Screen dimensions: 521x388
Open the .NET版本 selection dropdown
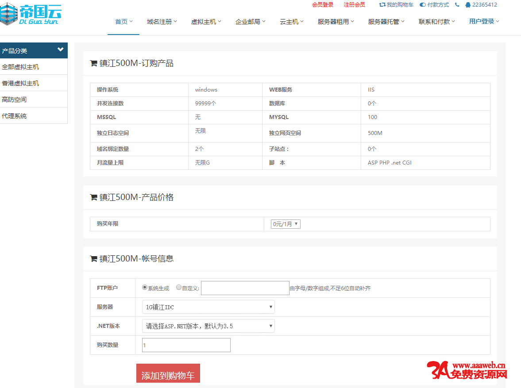point(208,327)
